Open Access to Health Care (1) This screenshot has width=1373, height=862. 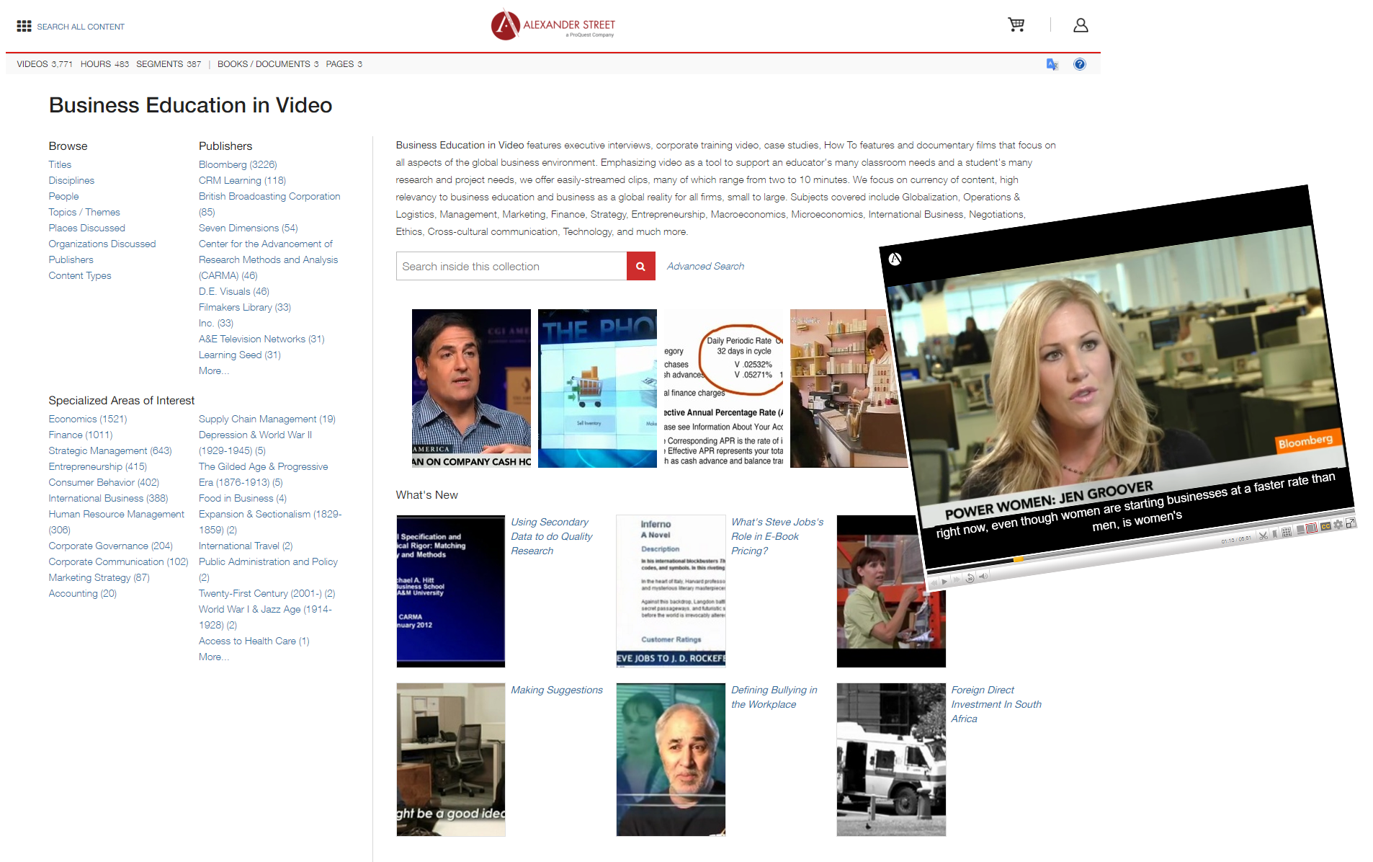[x=254, y=641]
